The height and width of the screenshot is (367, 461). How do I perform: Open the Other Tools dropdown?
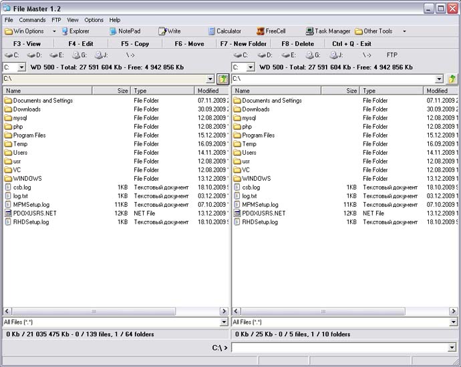tap(404, 31)
